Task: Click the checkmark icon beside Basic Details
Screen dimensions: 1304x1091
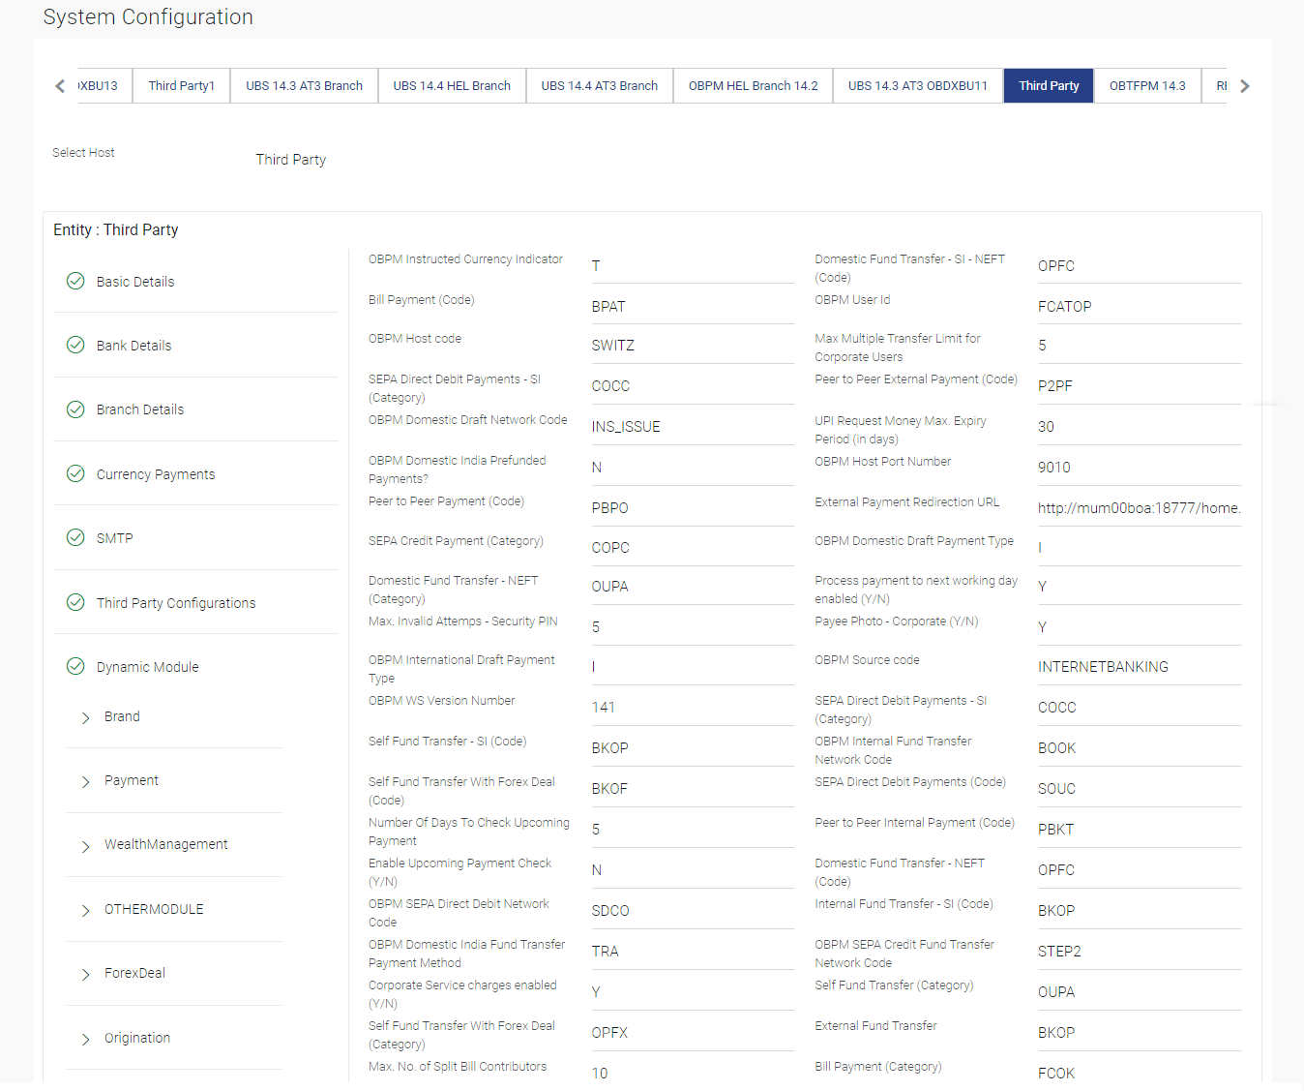Action: pyautogui.click(x=75, y=281)
